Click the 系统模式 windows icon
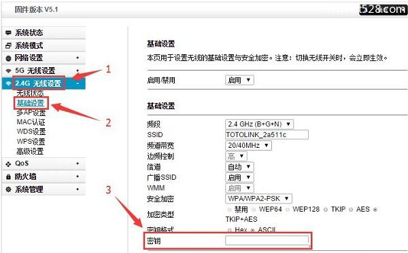 pos(8,45)
